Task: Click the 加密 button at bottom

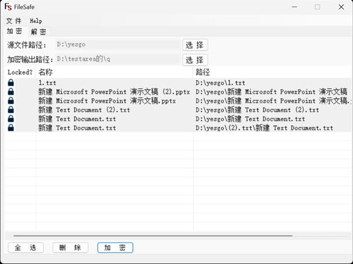Action: pyautogui.click(x=115, y=248)
